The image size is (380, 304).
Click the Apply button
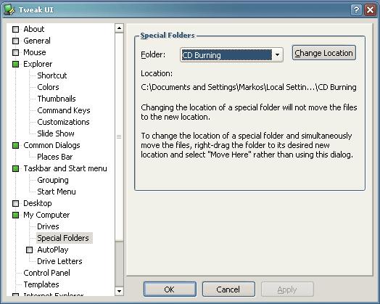click(x=287, y=289)
